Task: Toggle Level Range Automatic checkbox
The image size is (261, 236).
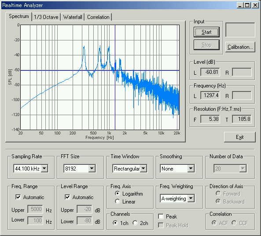Action: 67,197
